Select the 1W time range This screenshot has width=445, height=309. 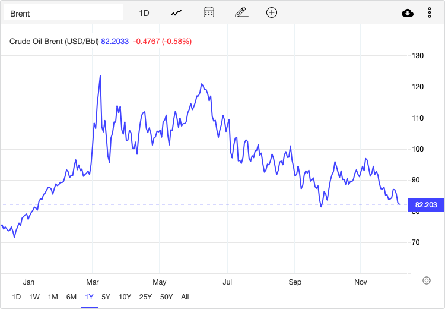point(34,297)
